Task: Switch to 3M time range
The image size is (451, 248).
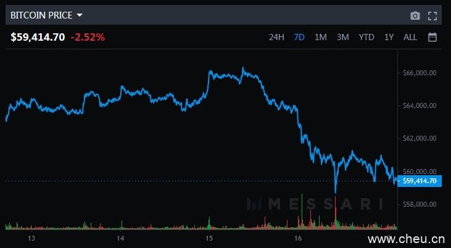Action: 342,37
